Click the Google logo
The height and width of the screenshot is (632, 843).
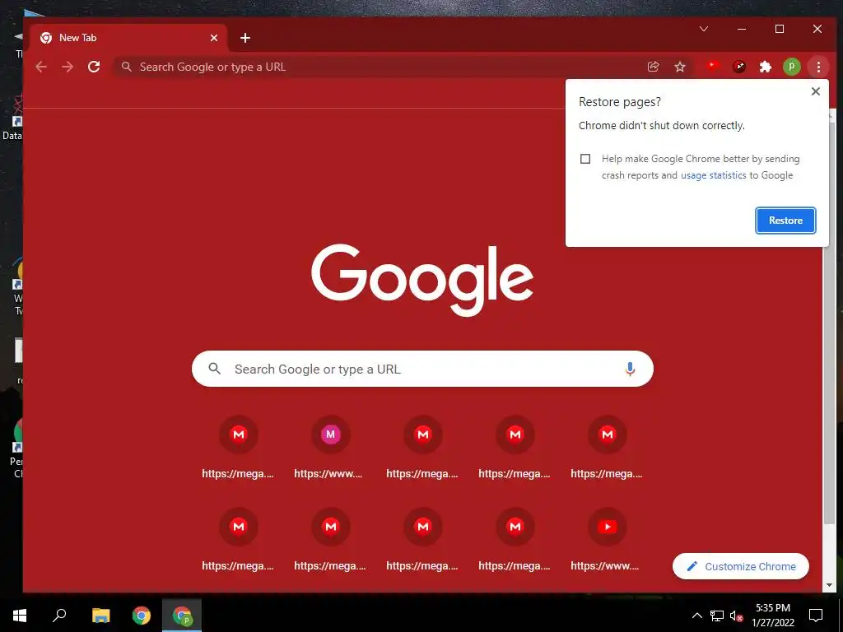[422, 280]
